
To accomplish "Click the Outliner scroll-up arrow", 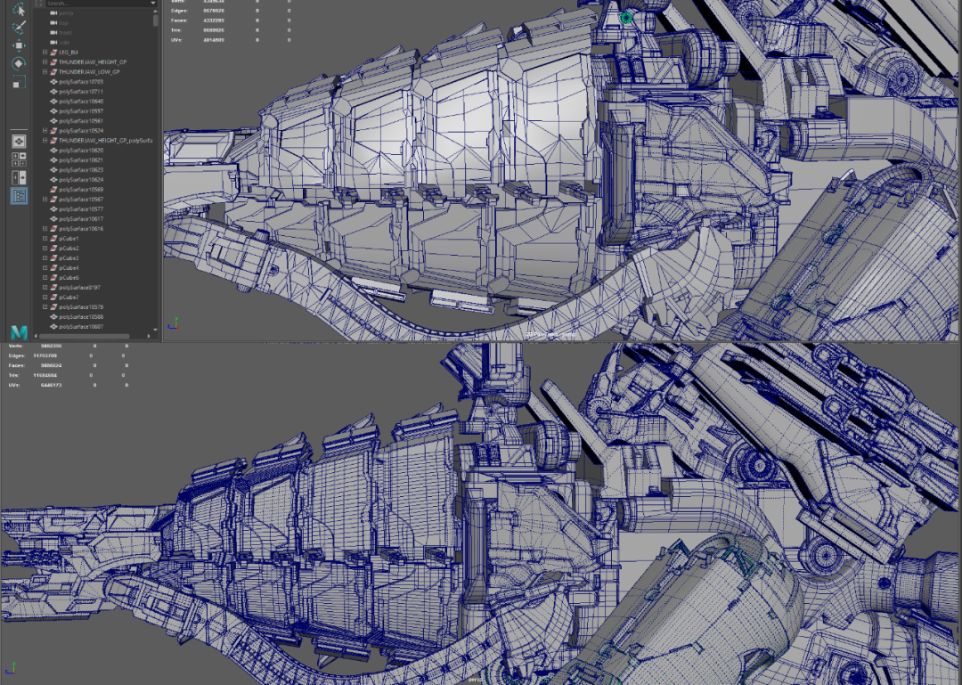I will [x=155, y=11].
